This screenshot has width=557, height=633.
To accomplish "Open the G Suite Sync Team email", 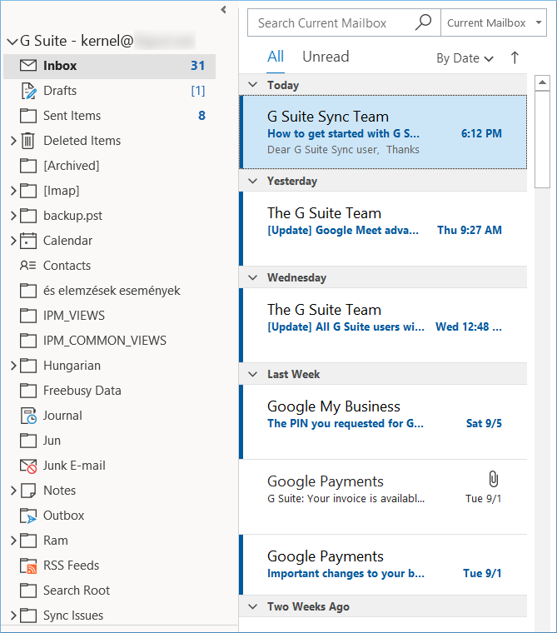I will pyautogui.click(x=384, y=132).
